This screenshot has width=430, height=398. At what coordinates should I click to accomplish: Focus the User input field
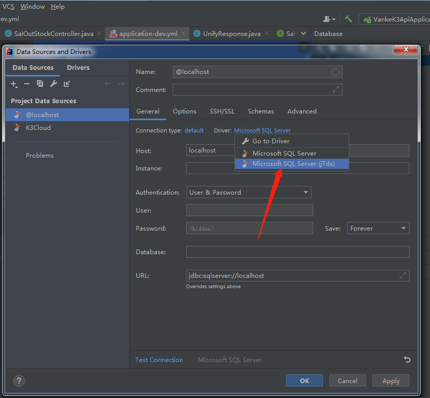[249, 210]
